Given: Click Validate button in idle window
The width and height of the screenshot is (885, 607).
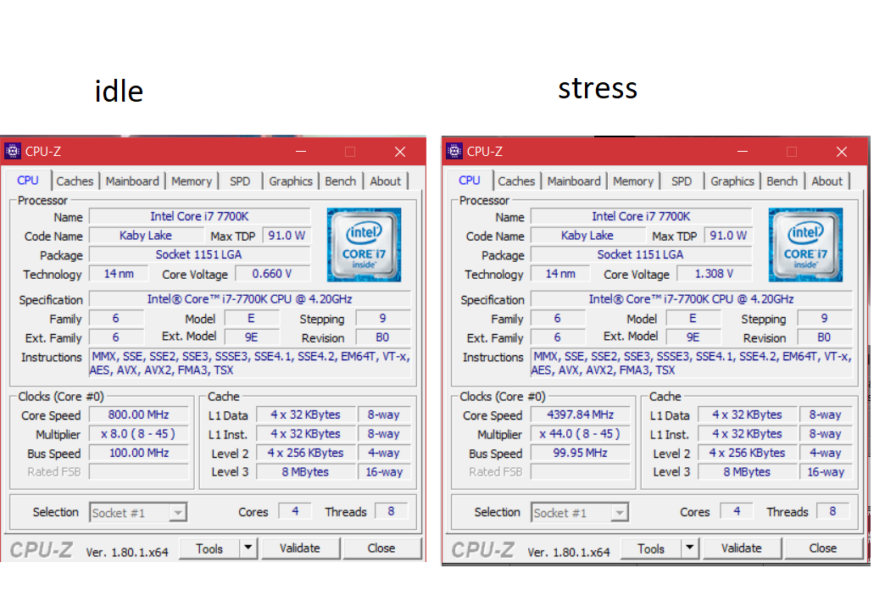Looking at the screenshot, I should pyautogui.click(x=300, y=549).
